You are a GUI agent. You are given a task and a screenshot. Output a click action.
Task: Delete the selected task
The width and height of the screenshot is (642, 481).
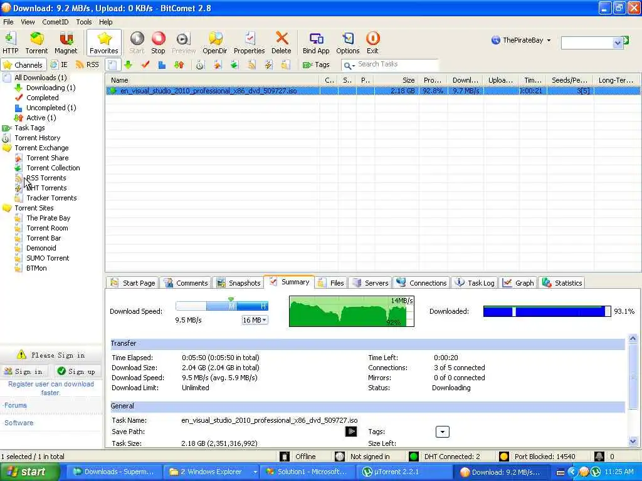click(x=282, y=43)
